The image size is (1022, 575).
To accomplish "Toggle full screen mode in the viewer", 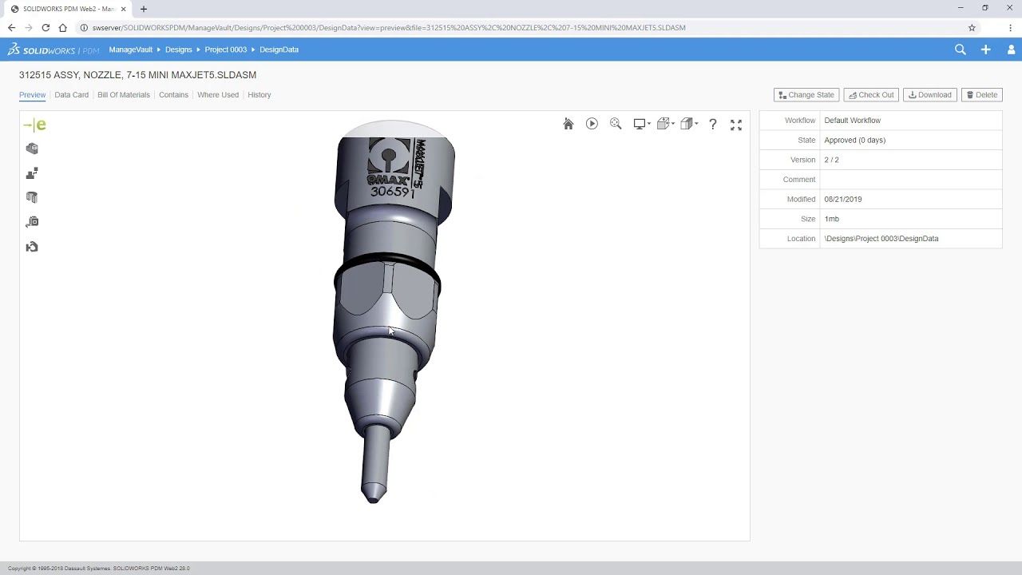I will pos(736,125).
